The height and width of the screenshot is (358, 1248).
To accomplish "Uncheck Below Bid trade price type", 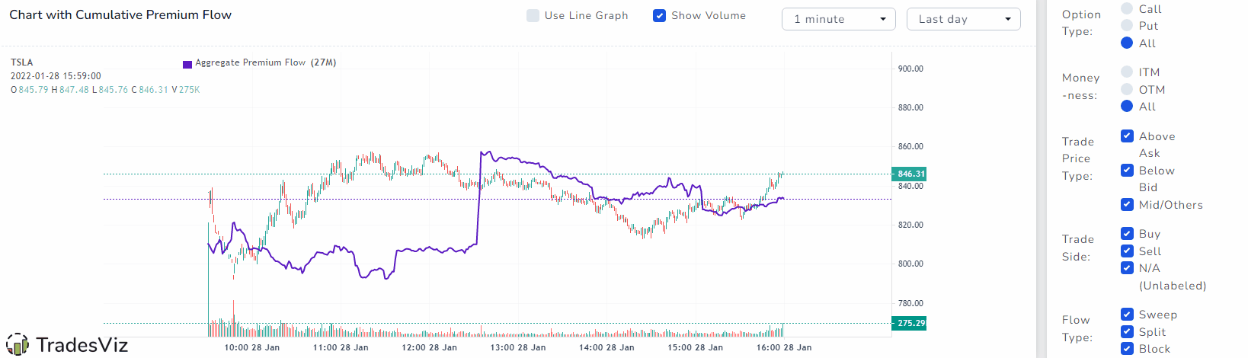I will pos(1128,170).
